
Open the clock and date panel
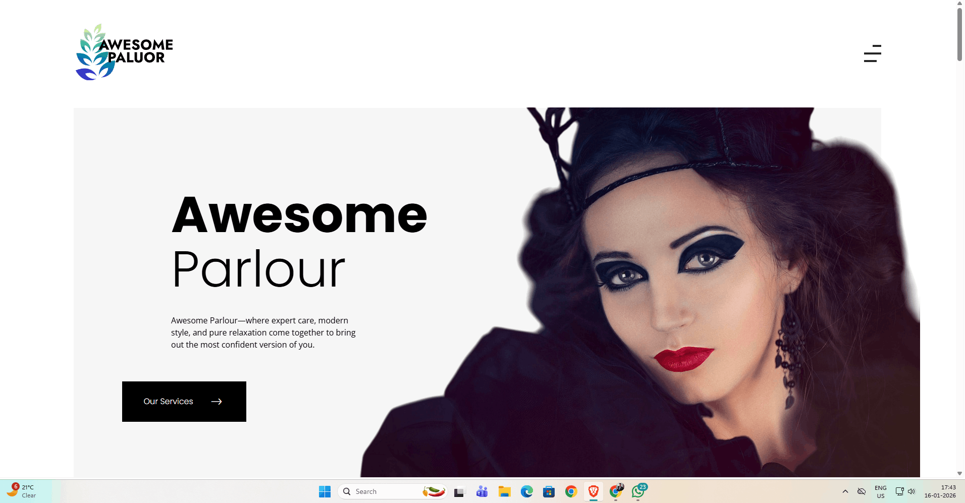[x=940, y=491]
